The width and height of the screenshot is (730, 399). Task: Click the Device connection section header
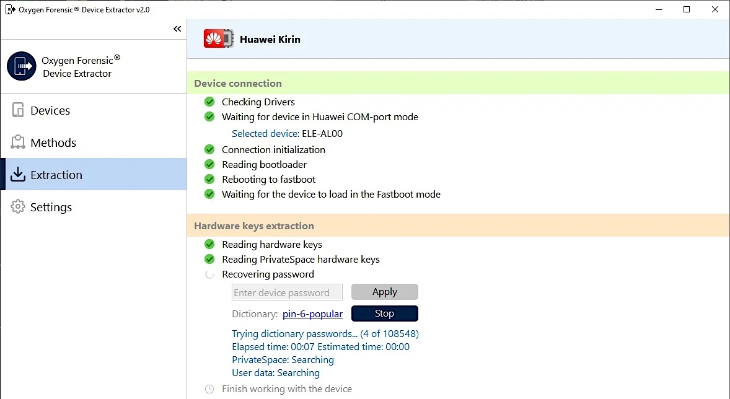click(x=458, y=84)
